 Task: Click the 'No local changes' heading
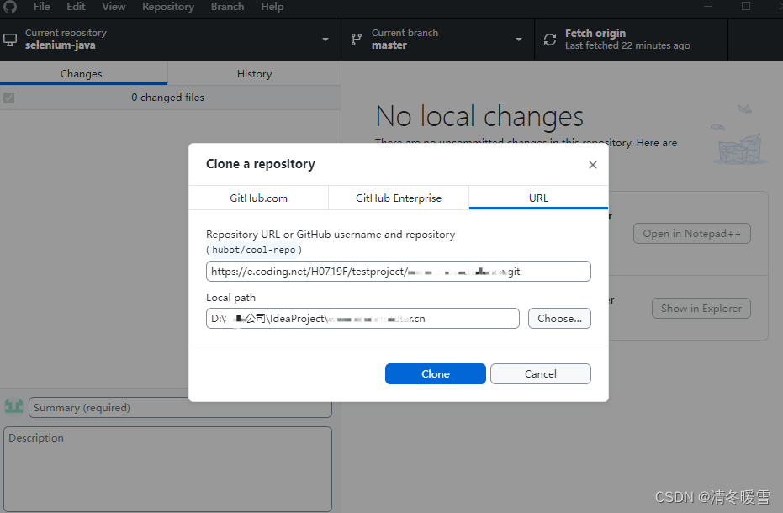(479, 116)
